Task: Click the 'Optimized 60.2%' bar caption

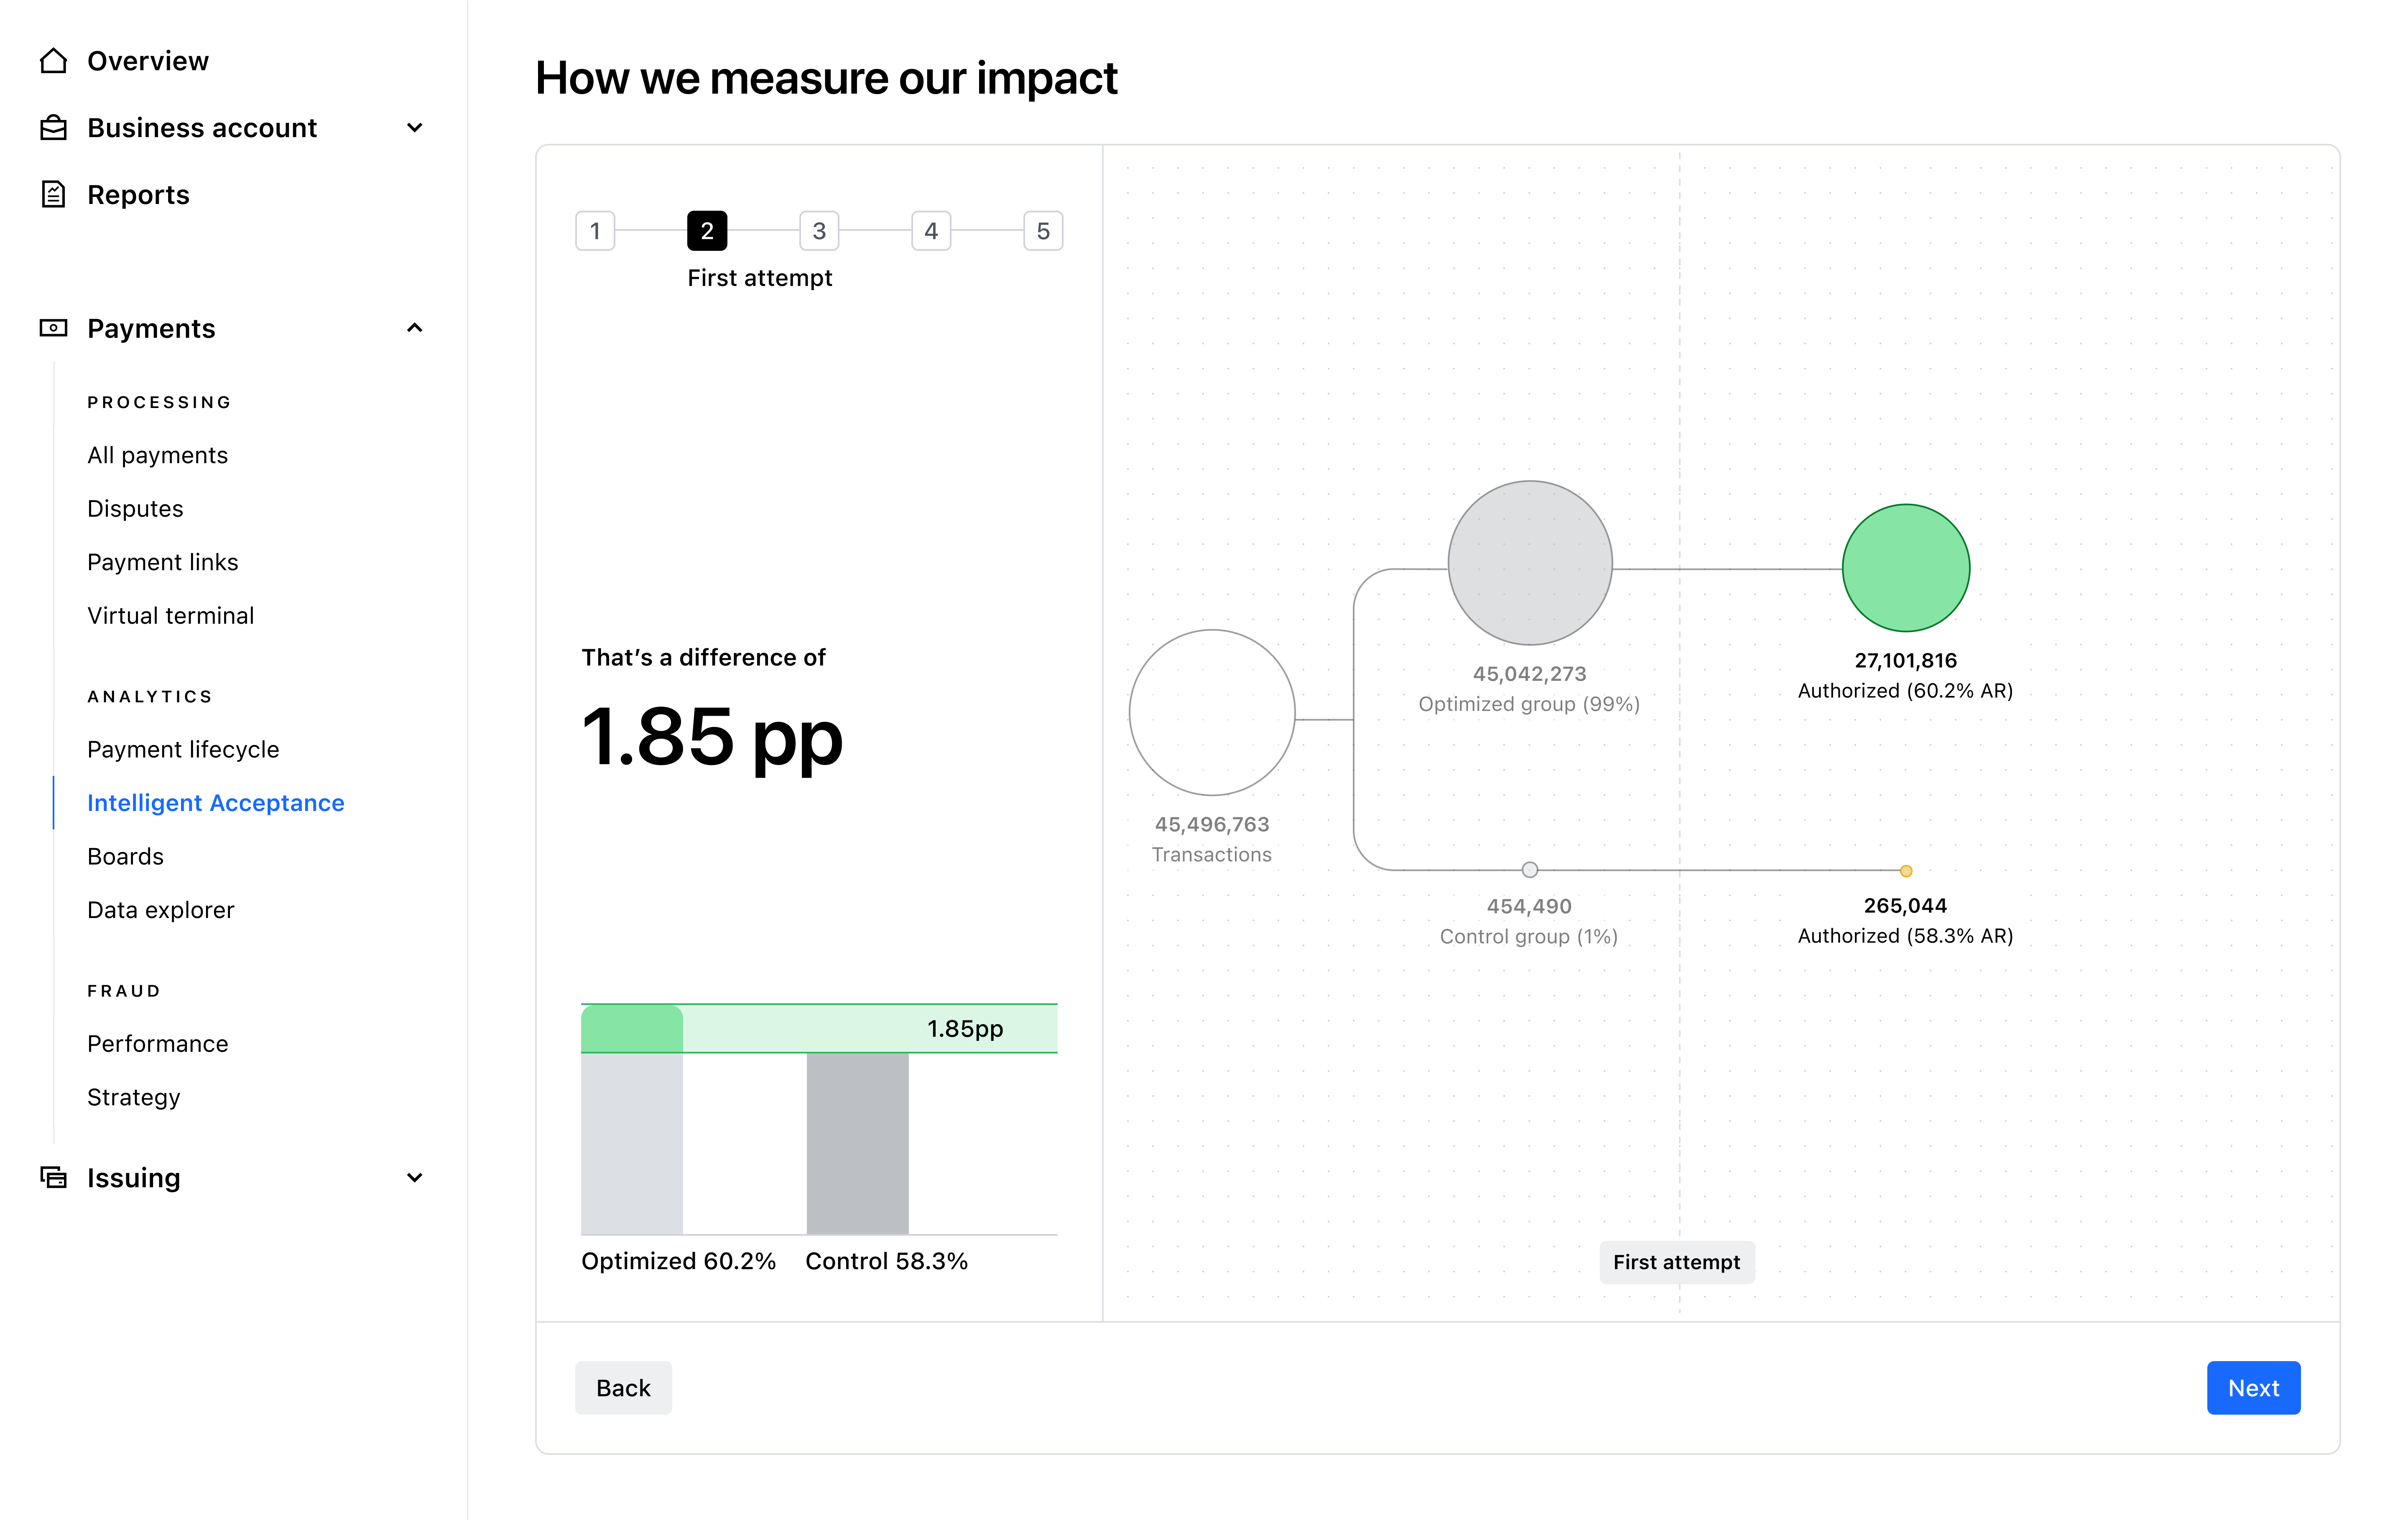Action: pos(679,1262)
